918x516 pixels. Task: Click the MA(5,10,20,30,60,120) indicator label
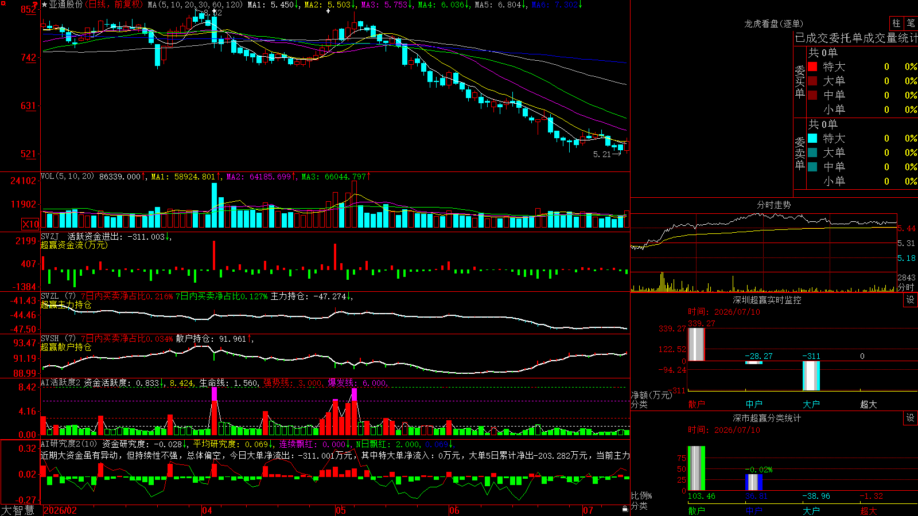point(195,5)
